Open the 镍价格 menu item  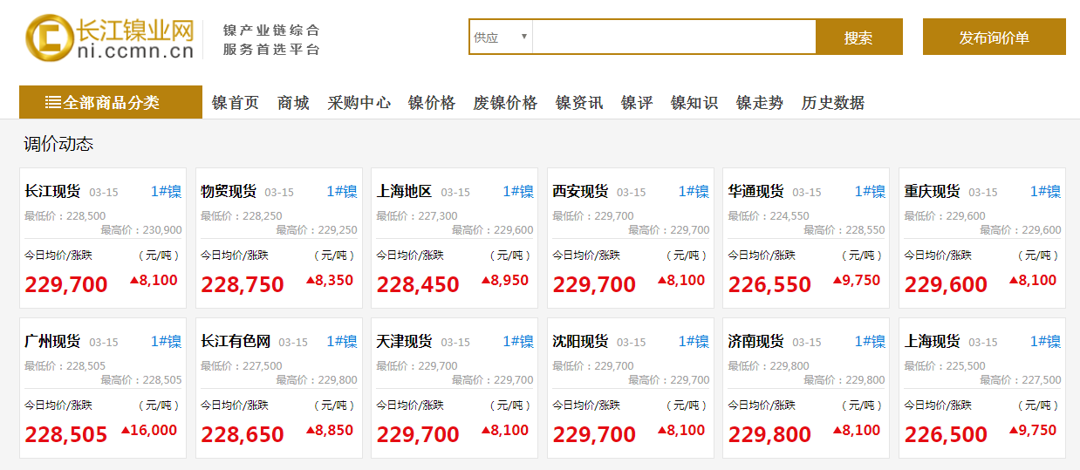click(x=431, y=103)
